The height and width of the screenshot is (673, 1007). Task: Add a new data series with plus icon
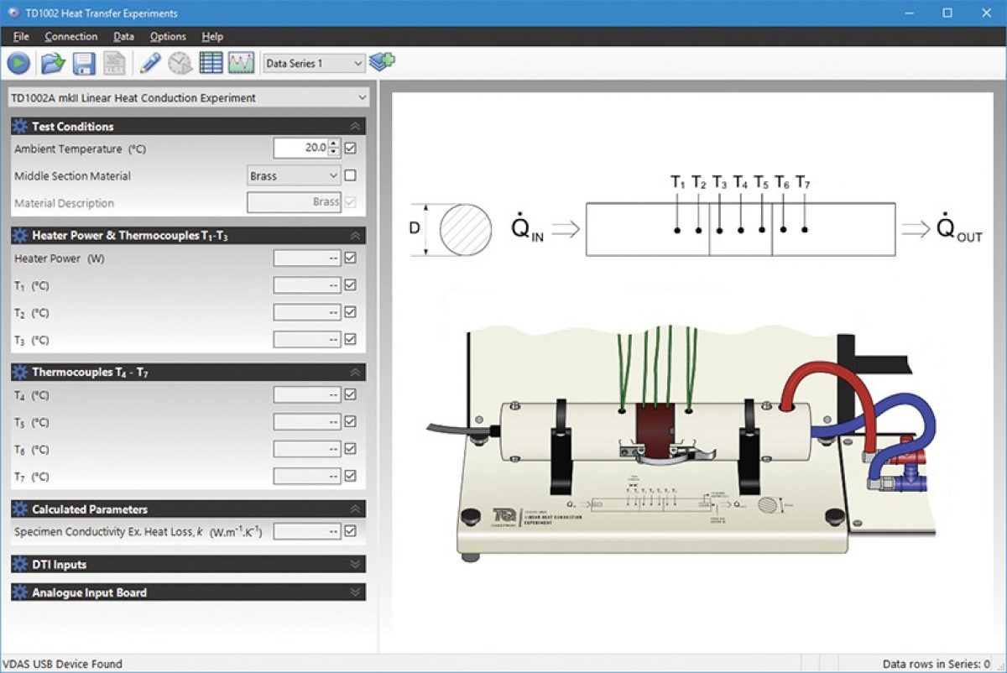383,61
